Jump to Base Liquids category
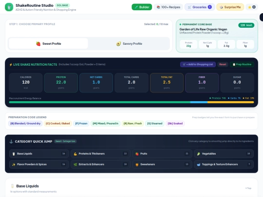The height and width of the screenshot is (197, 263). point(39,154)
